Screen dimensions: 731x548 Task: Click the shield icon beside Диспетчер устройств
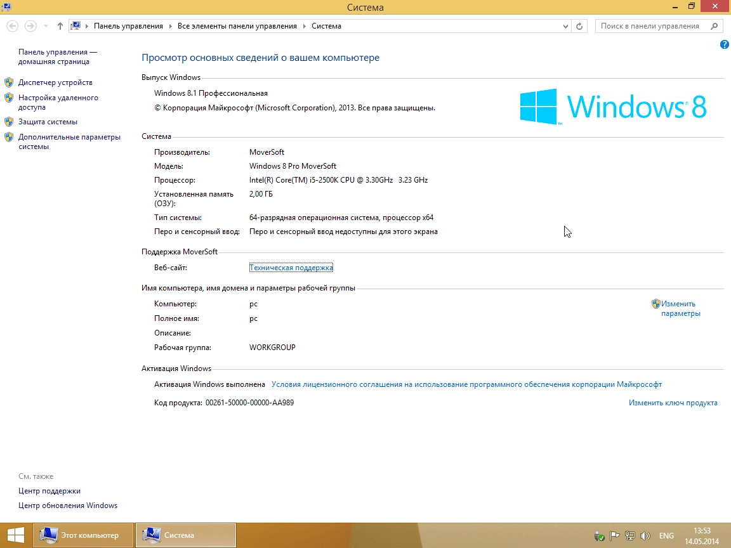[x=9, y=82]
